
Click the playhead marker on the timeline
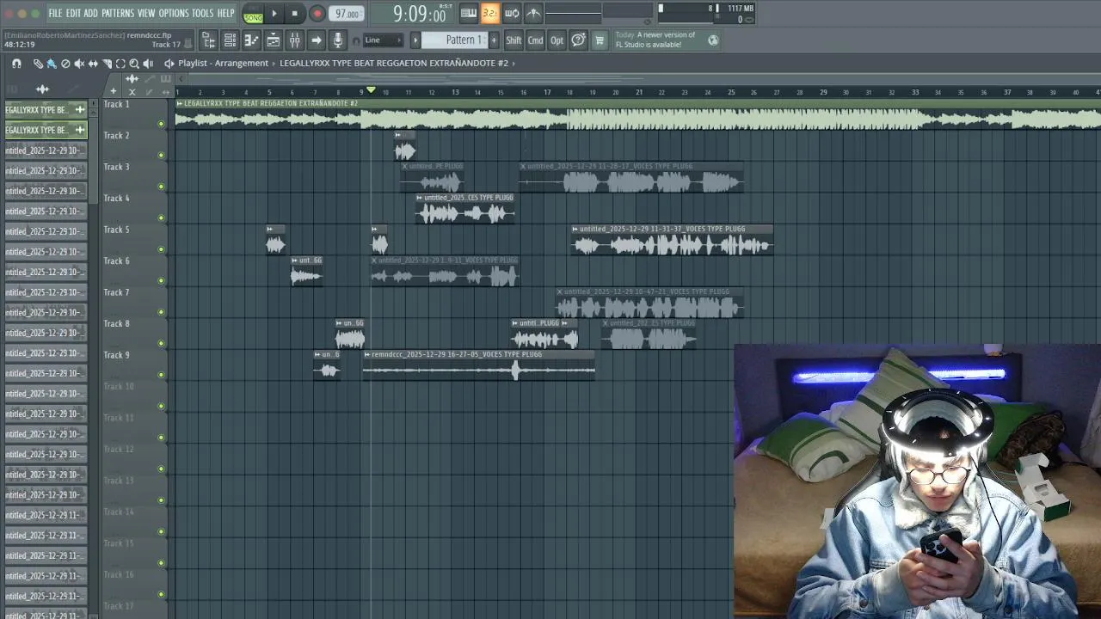point(371,90)
